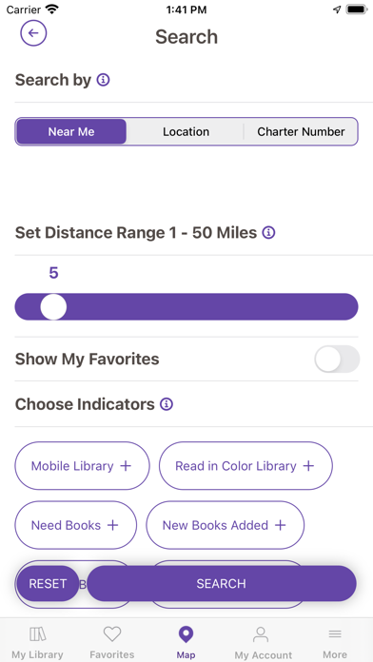
Task: Open Choose Indicators info icon
Action: 167,404
